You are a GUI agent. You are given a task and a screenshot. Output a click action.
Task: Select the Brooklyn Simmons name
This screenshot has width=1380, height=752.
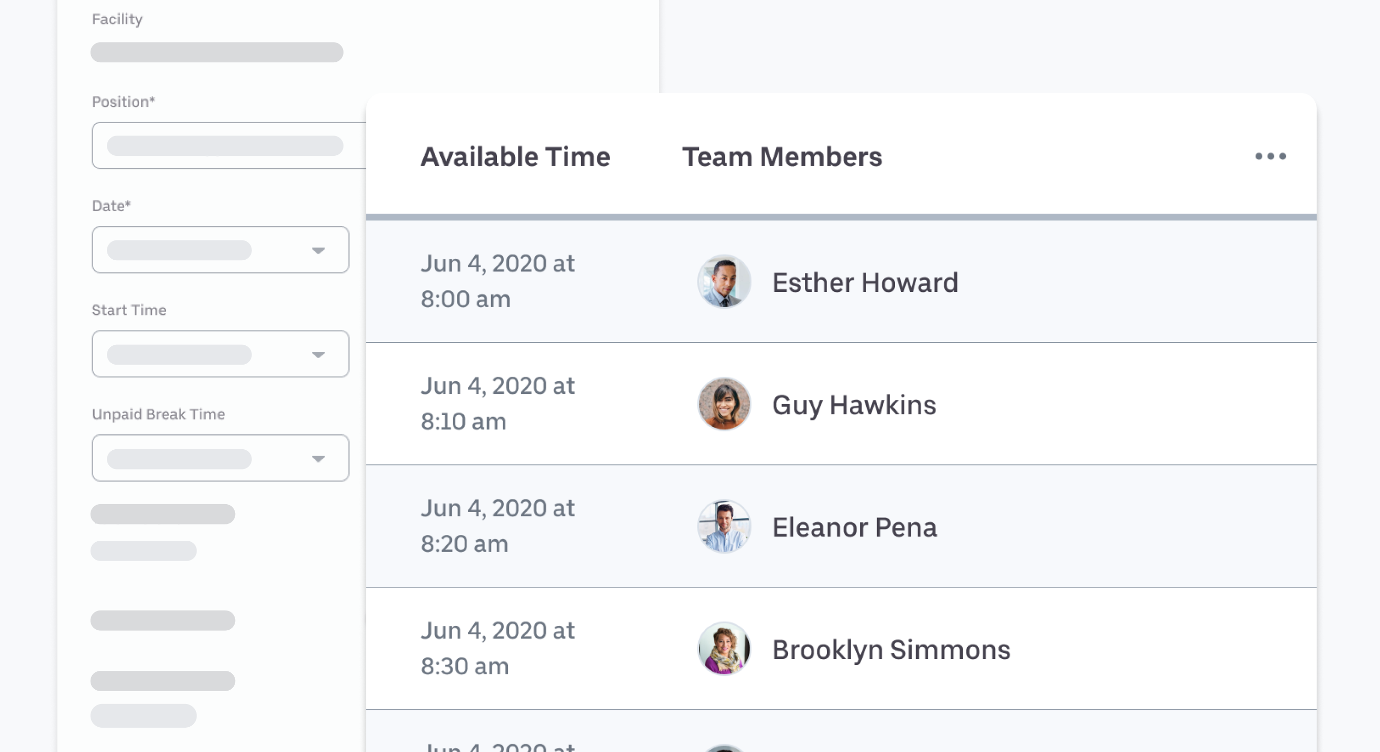coord(891,650)
